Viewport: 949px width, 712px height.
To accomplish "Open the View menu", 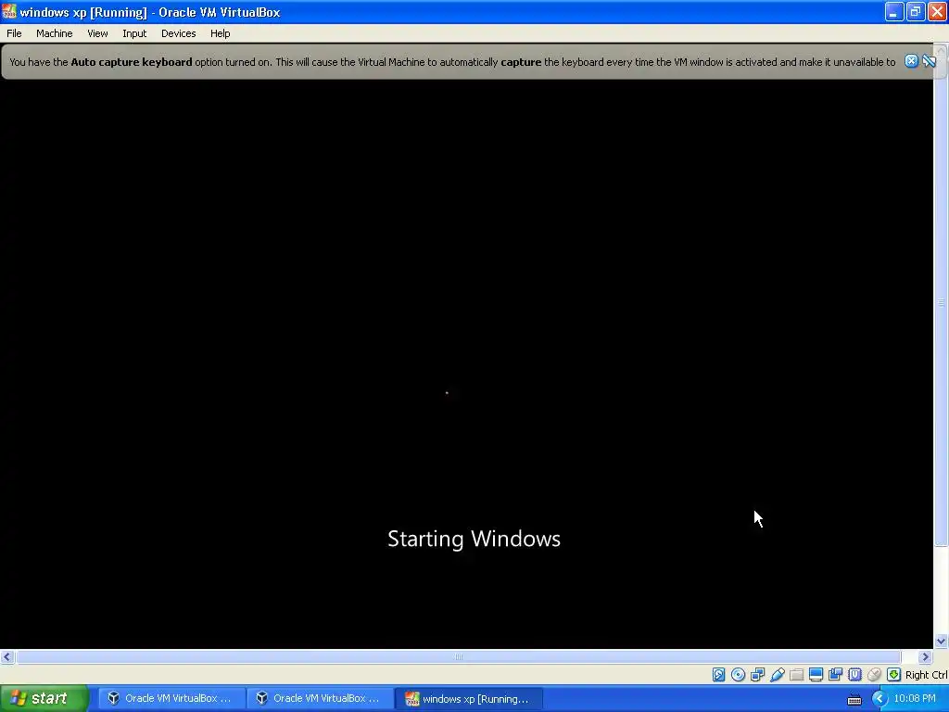I will (x=97, y=33).
